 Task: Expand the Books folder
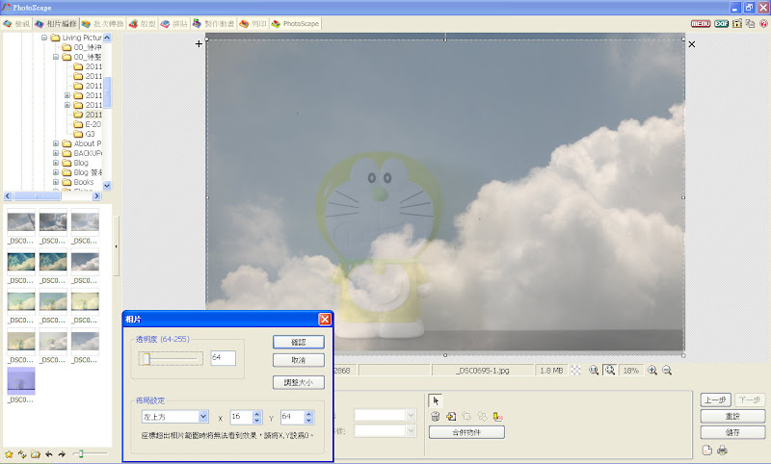pyautogui.click(x=56, y=182)
